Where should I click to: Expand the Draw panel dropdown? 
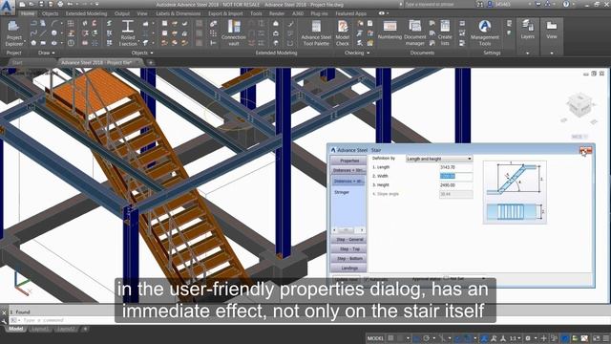pyautogui.click(x=53, y=53)
